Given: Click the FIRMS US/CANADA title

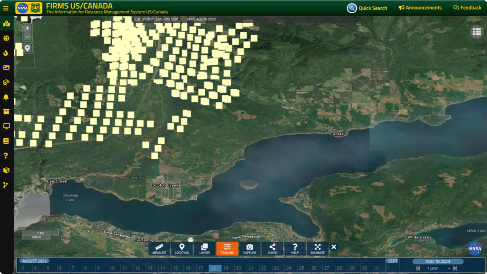Looking at the screenshot, I should click(x=79, y=6).
